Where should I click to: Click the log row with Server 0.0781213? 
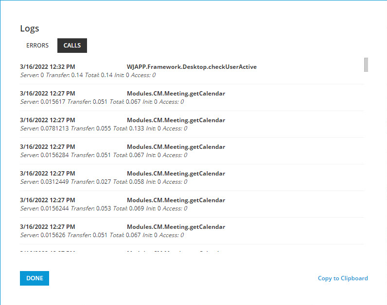coord(192,124)
